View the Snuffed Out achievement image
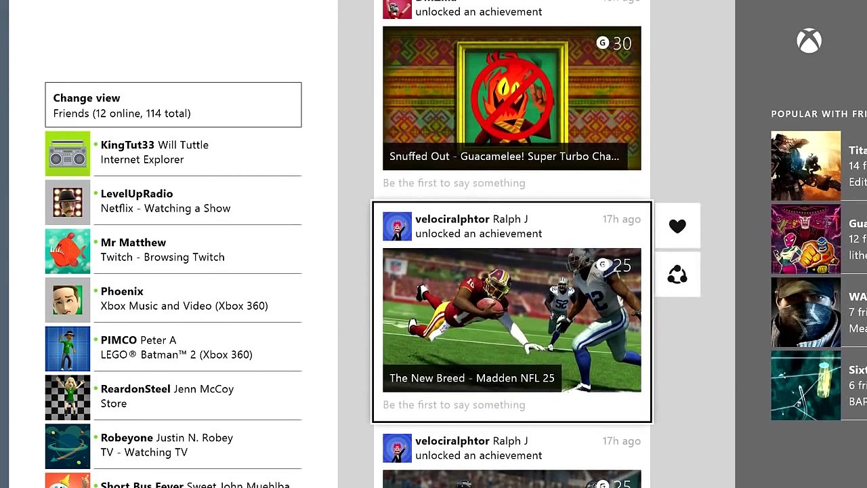The width and height of the screenshot is (867, 488). pyautogui.click(x=511, y=98)
